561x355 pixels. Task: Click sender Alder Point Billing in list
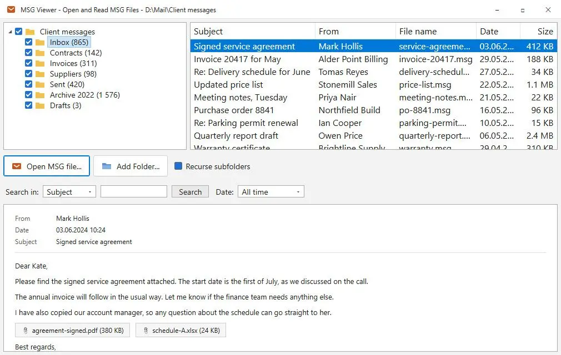coord(353,59)
